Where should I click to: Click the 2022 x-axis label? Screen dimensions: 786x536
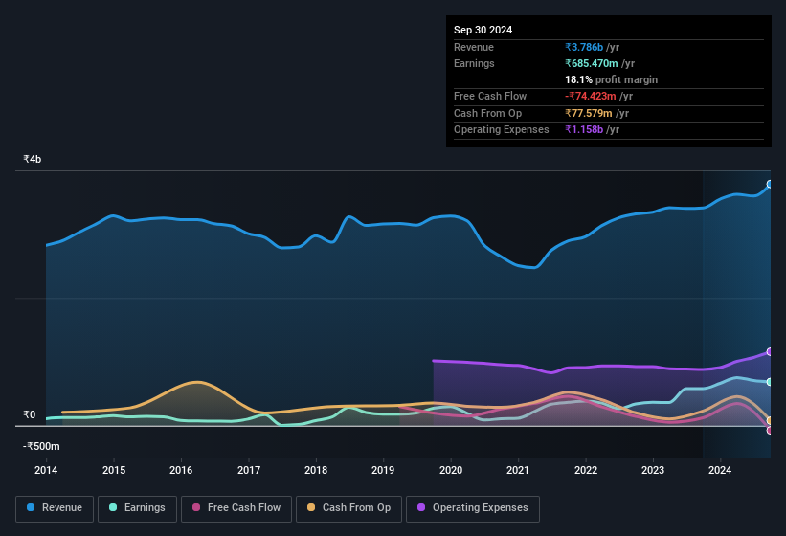tap(586, 470)
